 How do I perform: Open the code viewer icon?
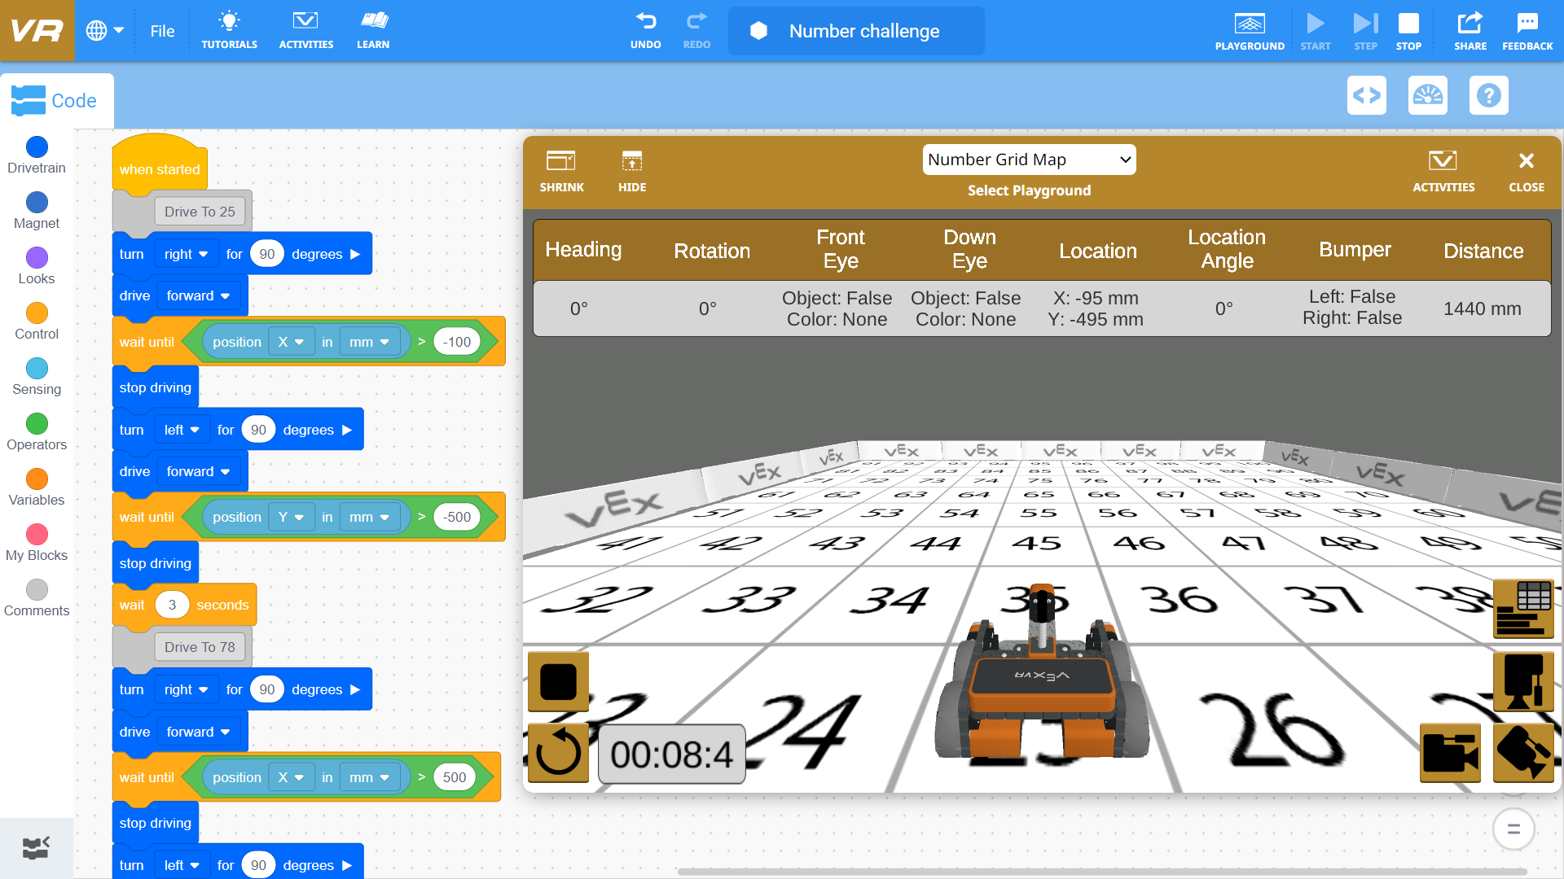pyautogui.click(x=1367, y=95)
